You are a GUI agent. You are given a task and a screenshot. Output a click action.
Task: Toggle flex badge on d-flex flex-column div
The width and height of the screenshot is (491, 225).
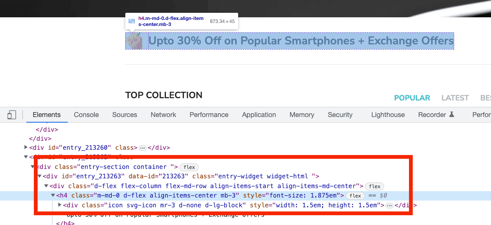coord(375,186)
